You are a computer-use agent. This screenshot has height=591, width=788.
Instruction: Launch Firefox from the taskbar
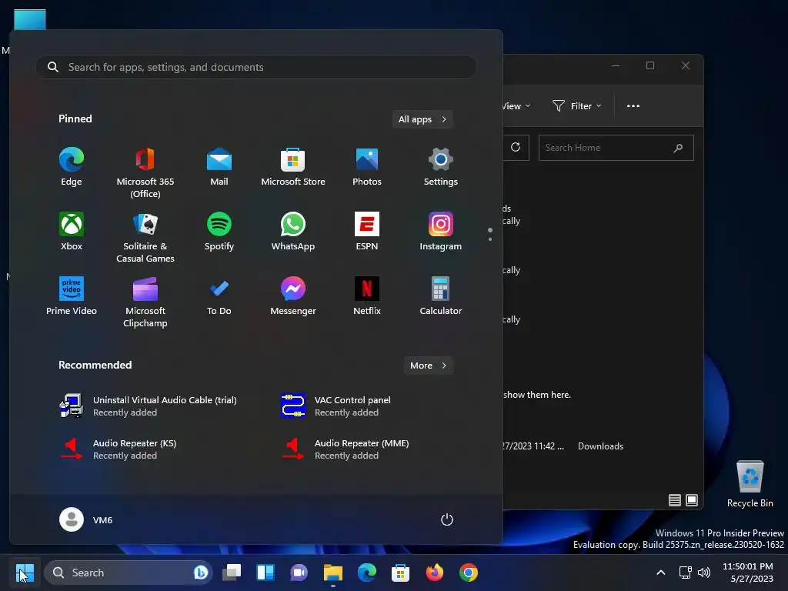(435, 573)
